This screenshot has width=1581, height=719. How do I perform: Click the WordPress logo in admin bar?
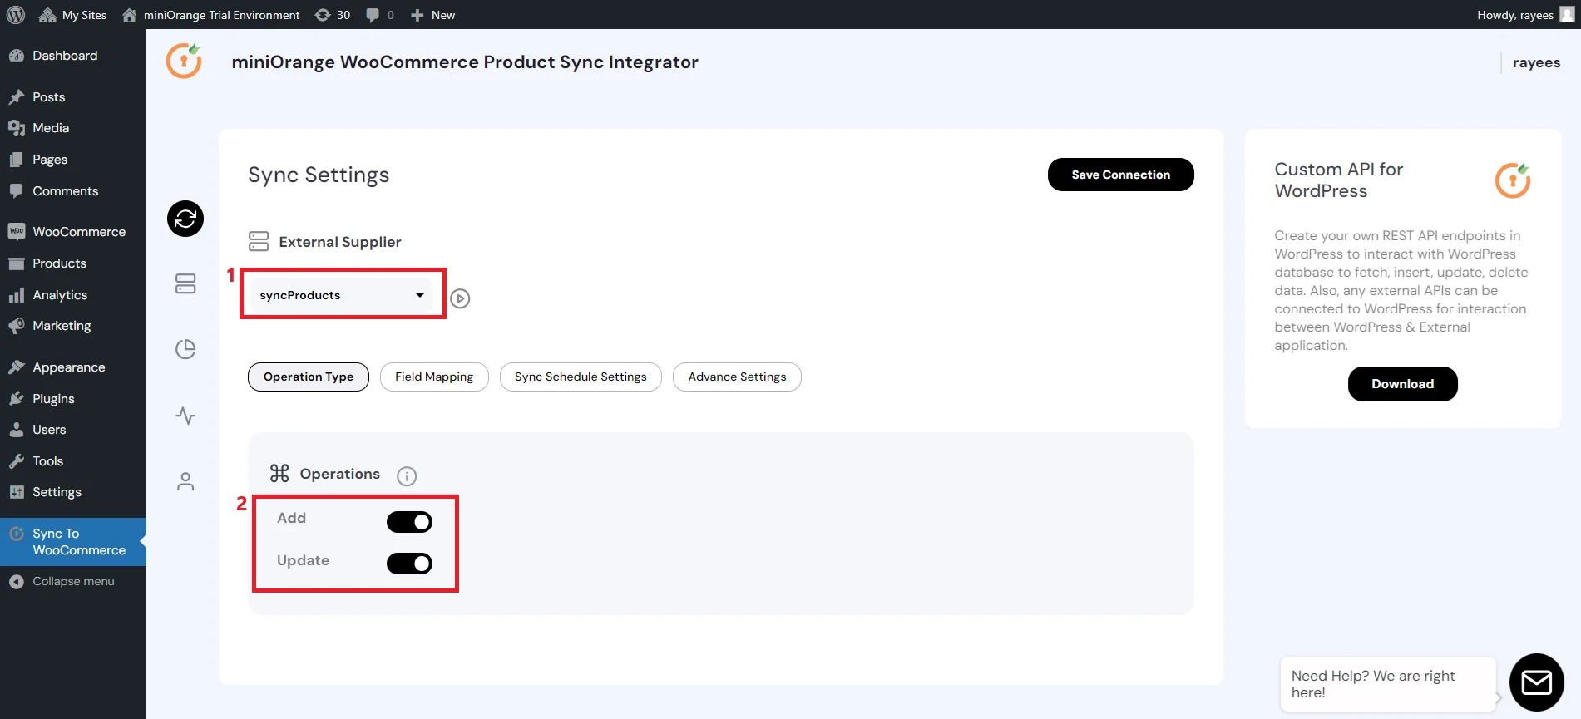pyautogui.click(x=15, y=15)
